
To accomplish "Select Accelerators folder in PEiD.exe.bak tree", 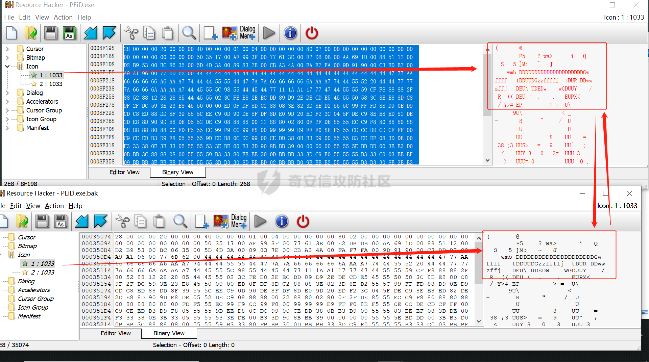I will (x=34, y=290).
